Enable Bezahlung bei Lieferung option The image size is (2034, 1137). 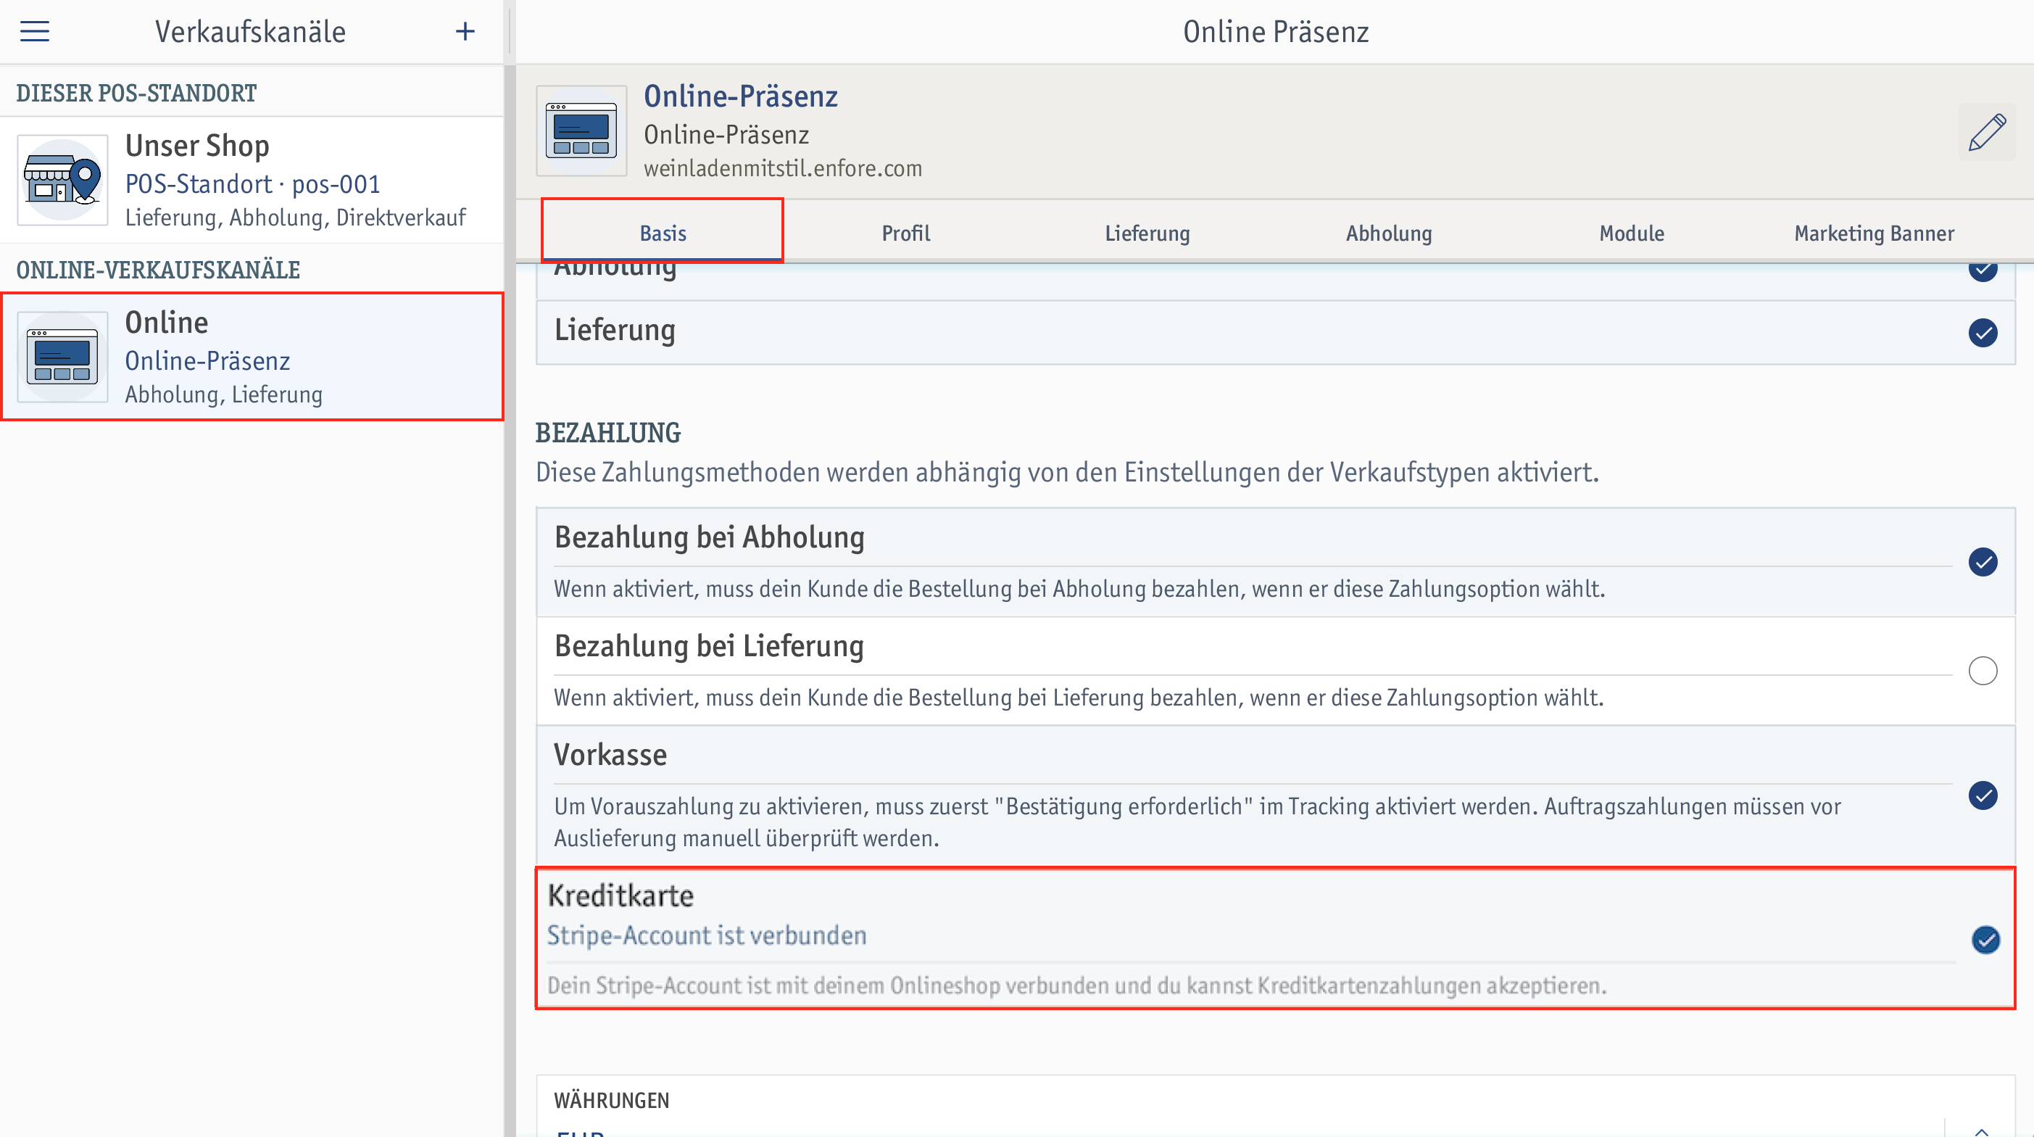(x=1983, y=671)
